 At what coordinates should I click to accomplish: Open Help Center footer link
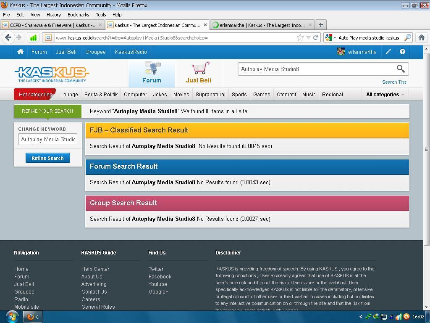tap(95, 269)
